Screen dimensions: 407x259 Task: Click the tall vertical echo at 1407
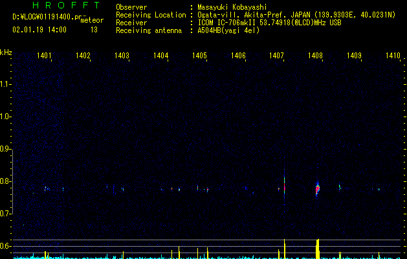(x=285, y=184)
